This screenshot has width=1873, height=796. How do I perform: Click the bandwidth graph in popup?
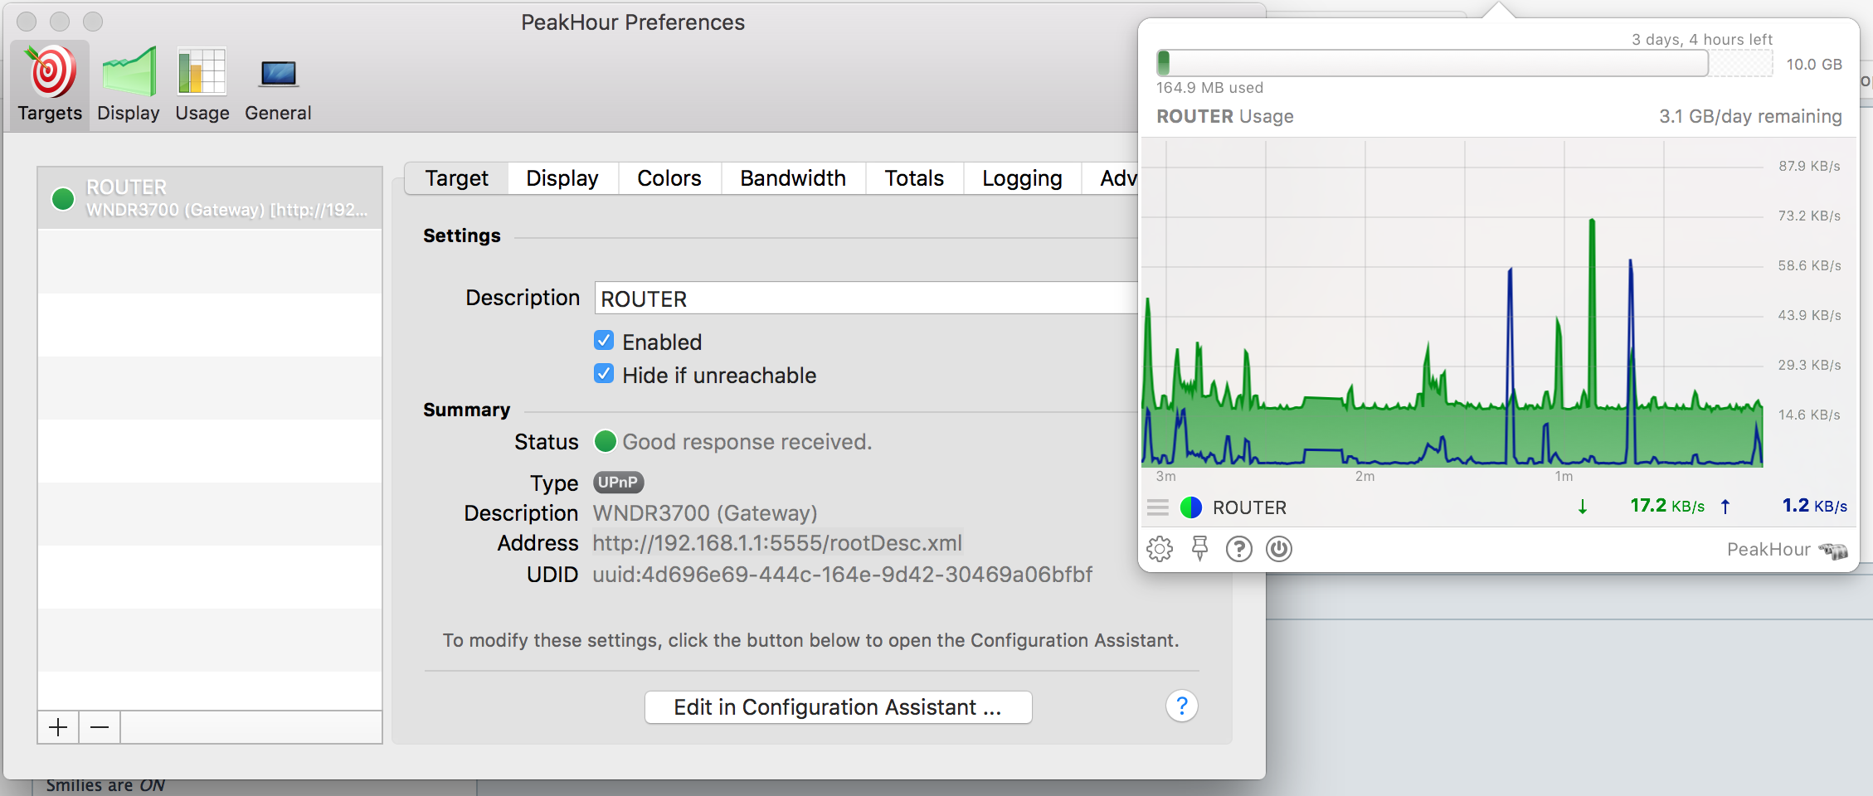[1452, 303]
